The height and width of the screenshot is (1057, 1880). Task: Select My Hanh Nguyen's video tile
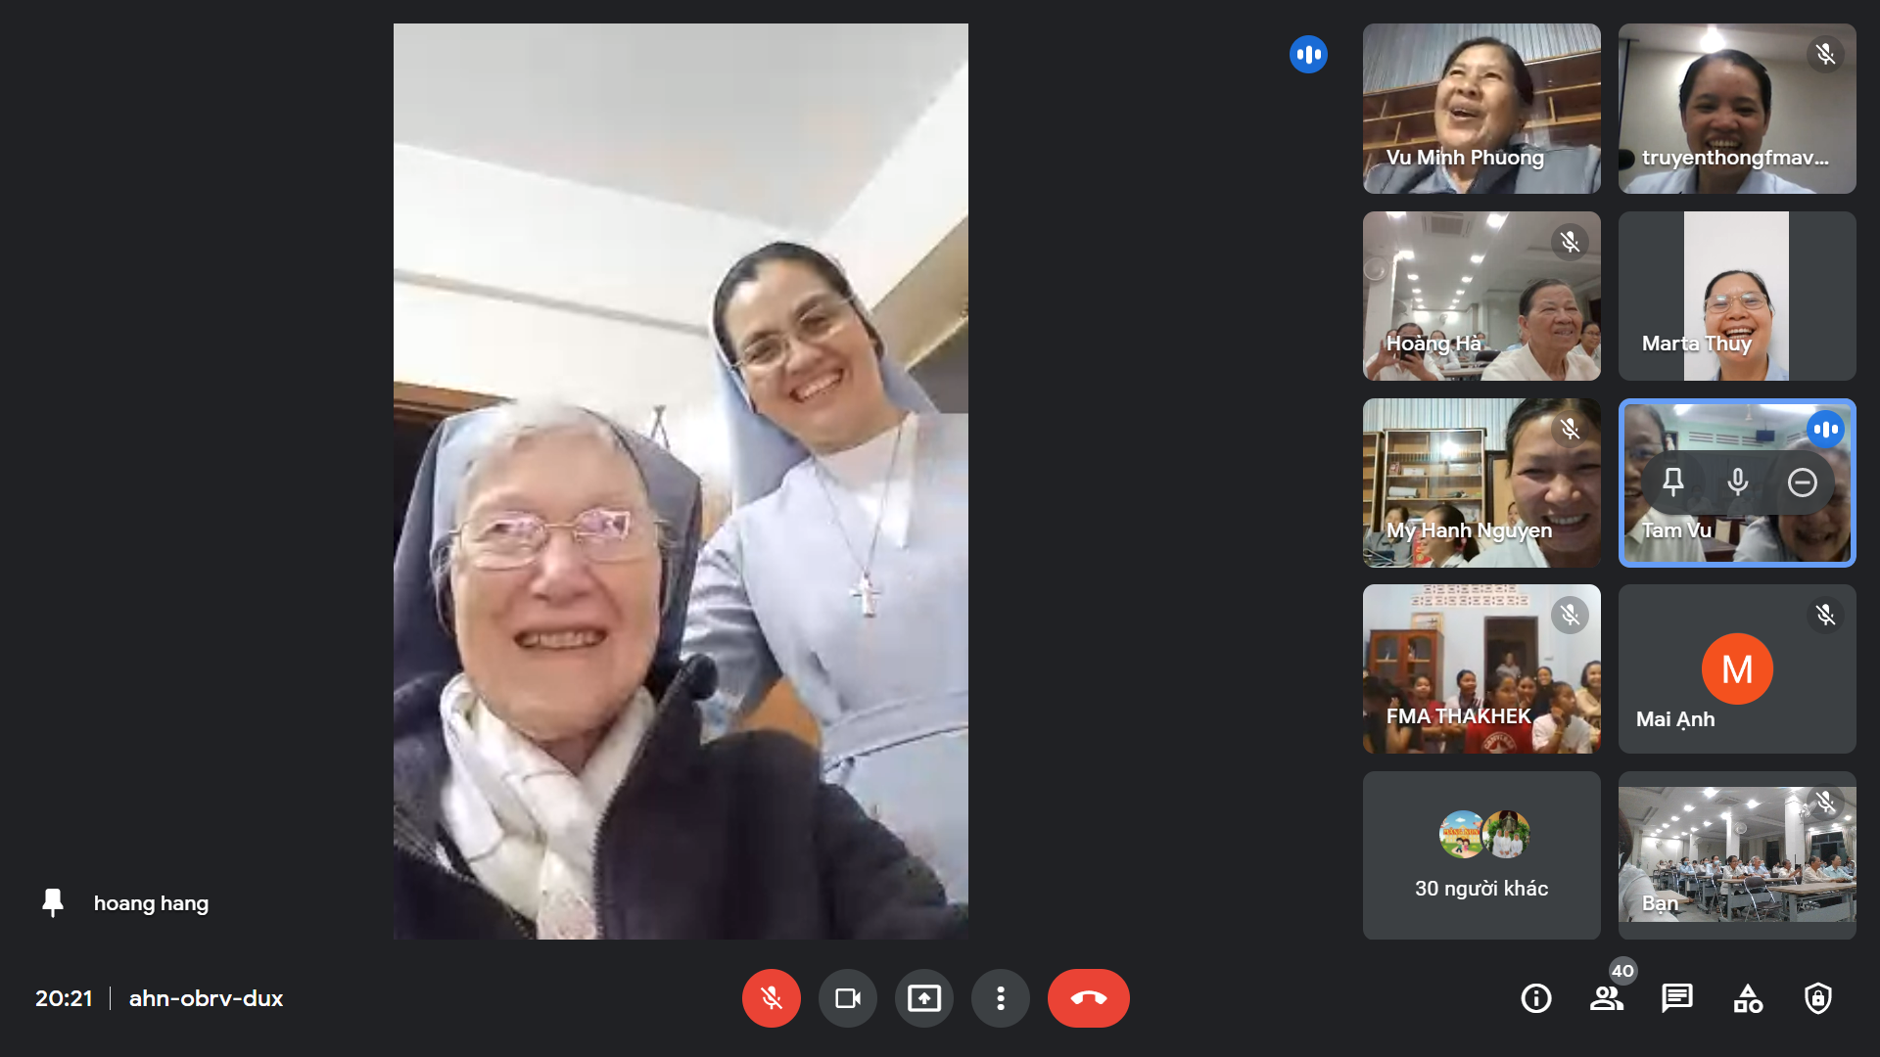(x=1481, y=483)
